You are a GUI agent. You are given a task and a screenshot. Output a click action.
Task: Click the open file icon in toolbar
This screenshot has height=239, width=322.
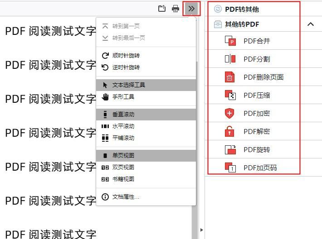tap(162, 9)
